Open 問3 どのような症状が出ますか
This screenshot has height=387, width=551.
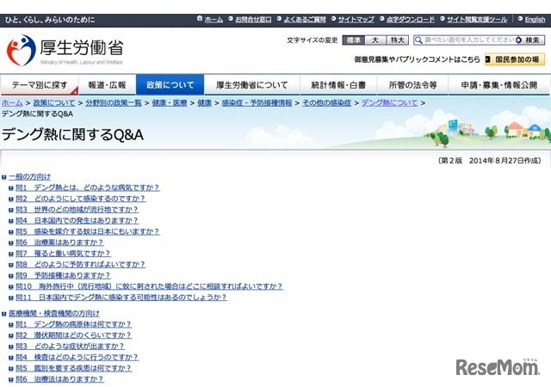71,346
